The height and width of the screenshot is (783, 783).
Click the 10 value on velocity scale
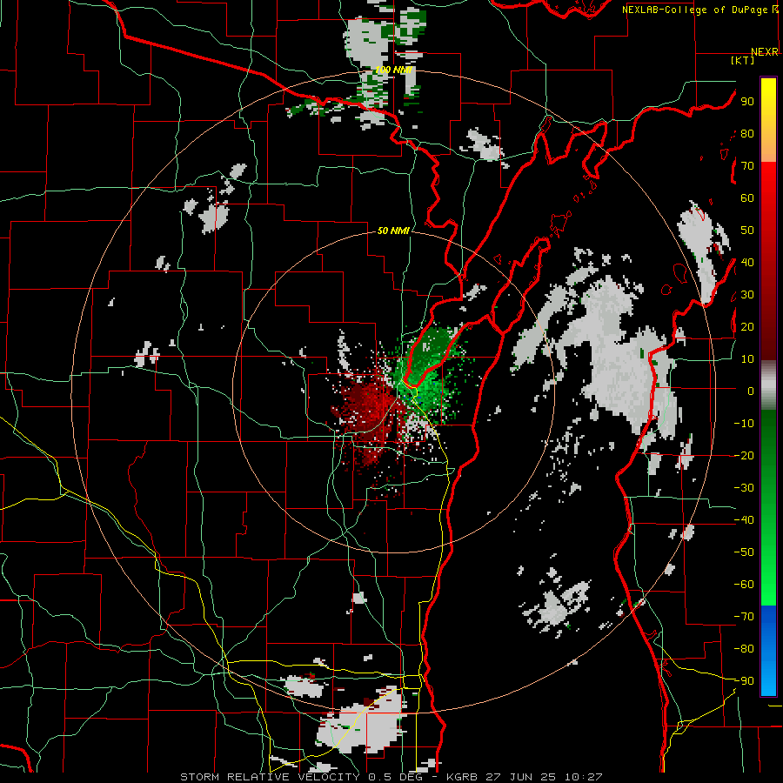[747, 359]
